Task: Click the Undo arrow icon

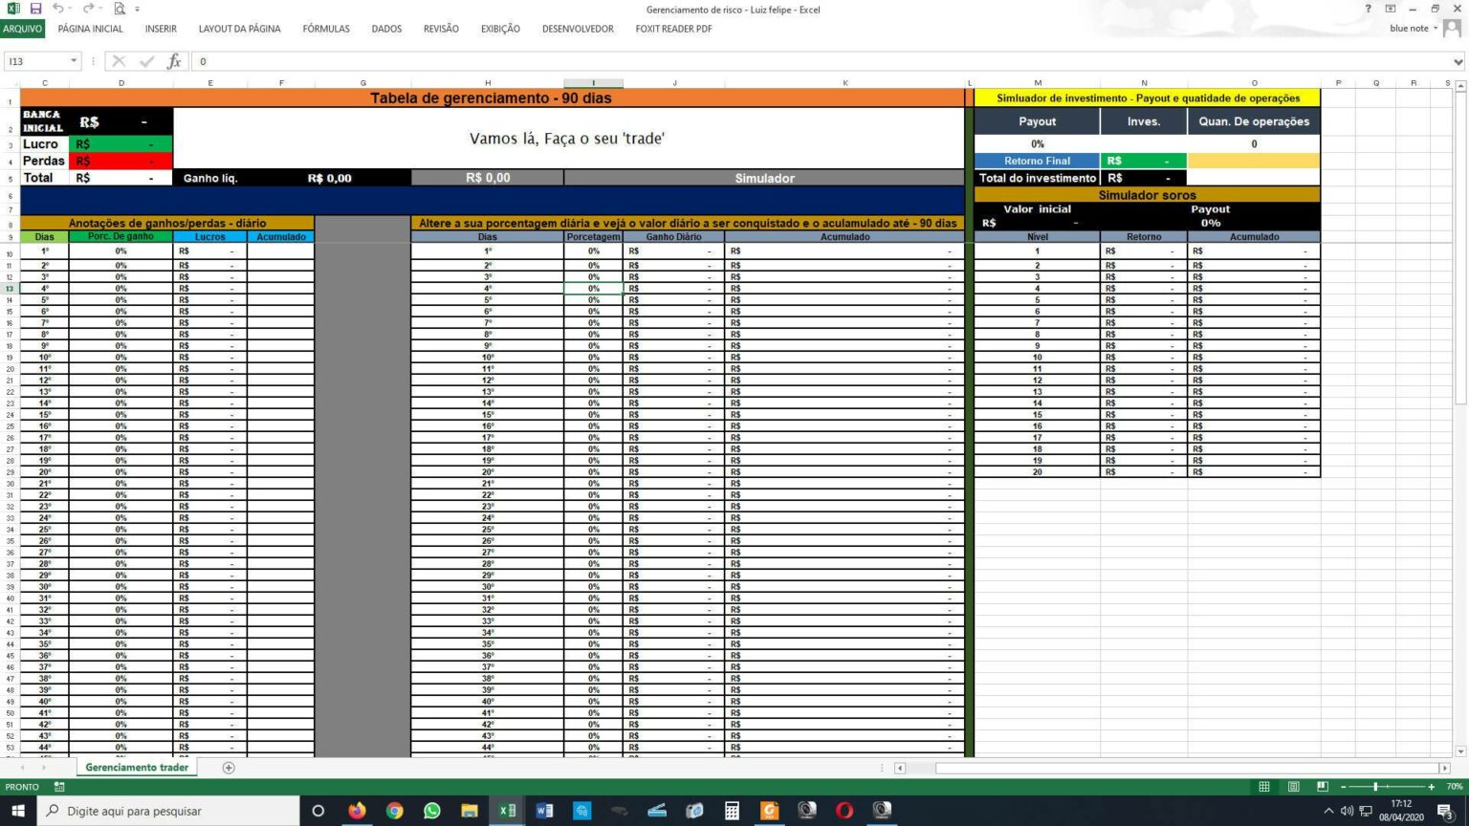Action: (x=57, y=9)
